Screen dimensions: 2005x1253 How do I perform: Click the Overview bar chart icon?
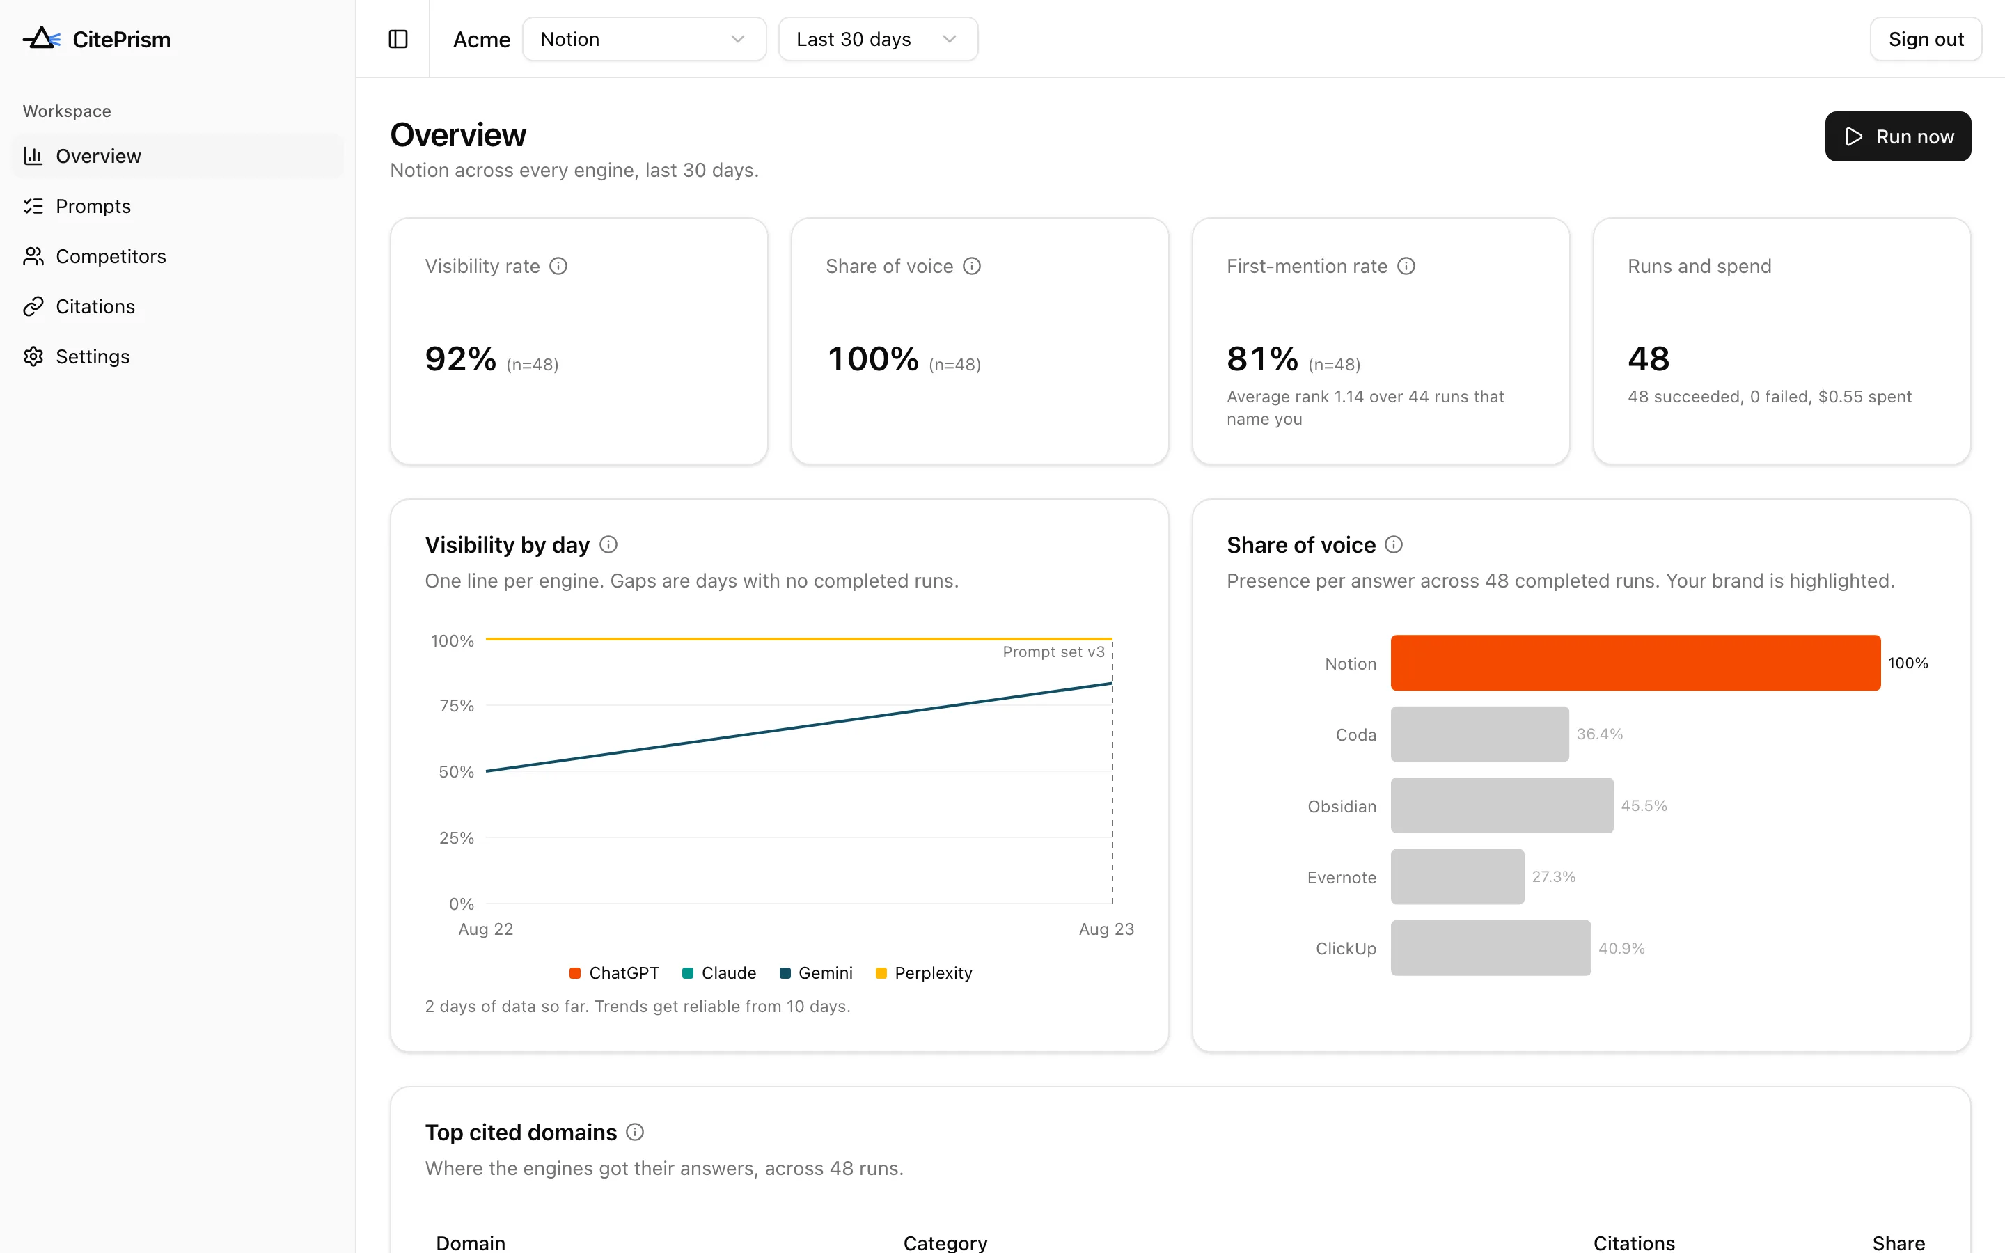click(x=33, y=156)
